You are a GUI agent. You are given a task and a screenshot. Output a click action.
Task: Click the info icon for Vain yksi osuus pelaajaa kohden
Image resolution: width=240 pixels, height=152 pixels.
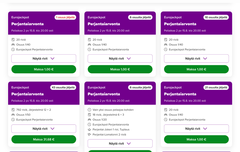[90, 110]
